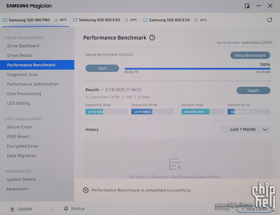Click the remaining time 00:00:00
Image resolution: width=280 pixels, height=215 pixels.
tap(263, 72)
